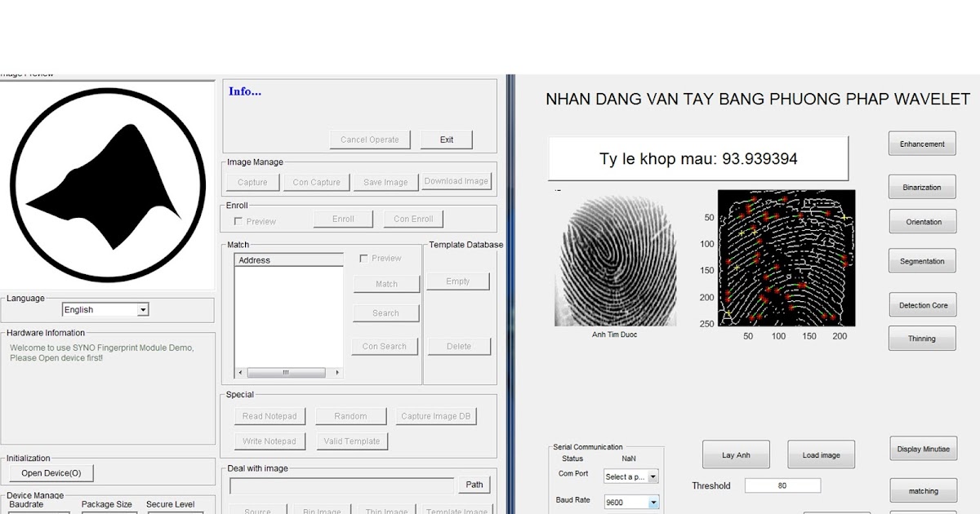
Task: Run Binarization on the image
Action: pyautogui.click(x=921, y=187)
